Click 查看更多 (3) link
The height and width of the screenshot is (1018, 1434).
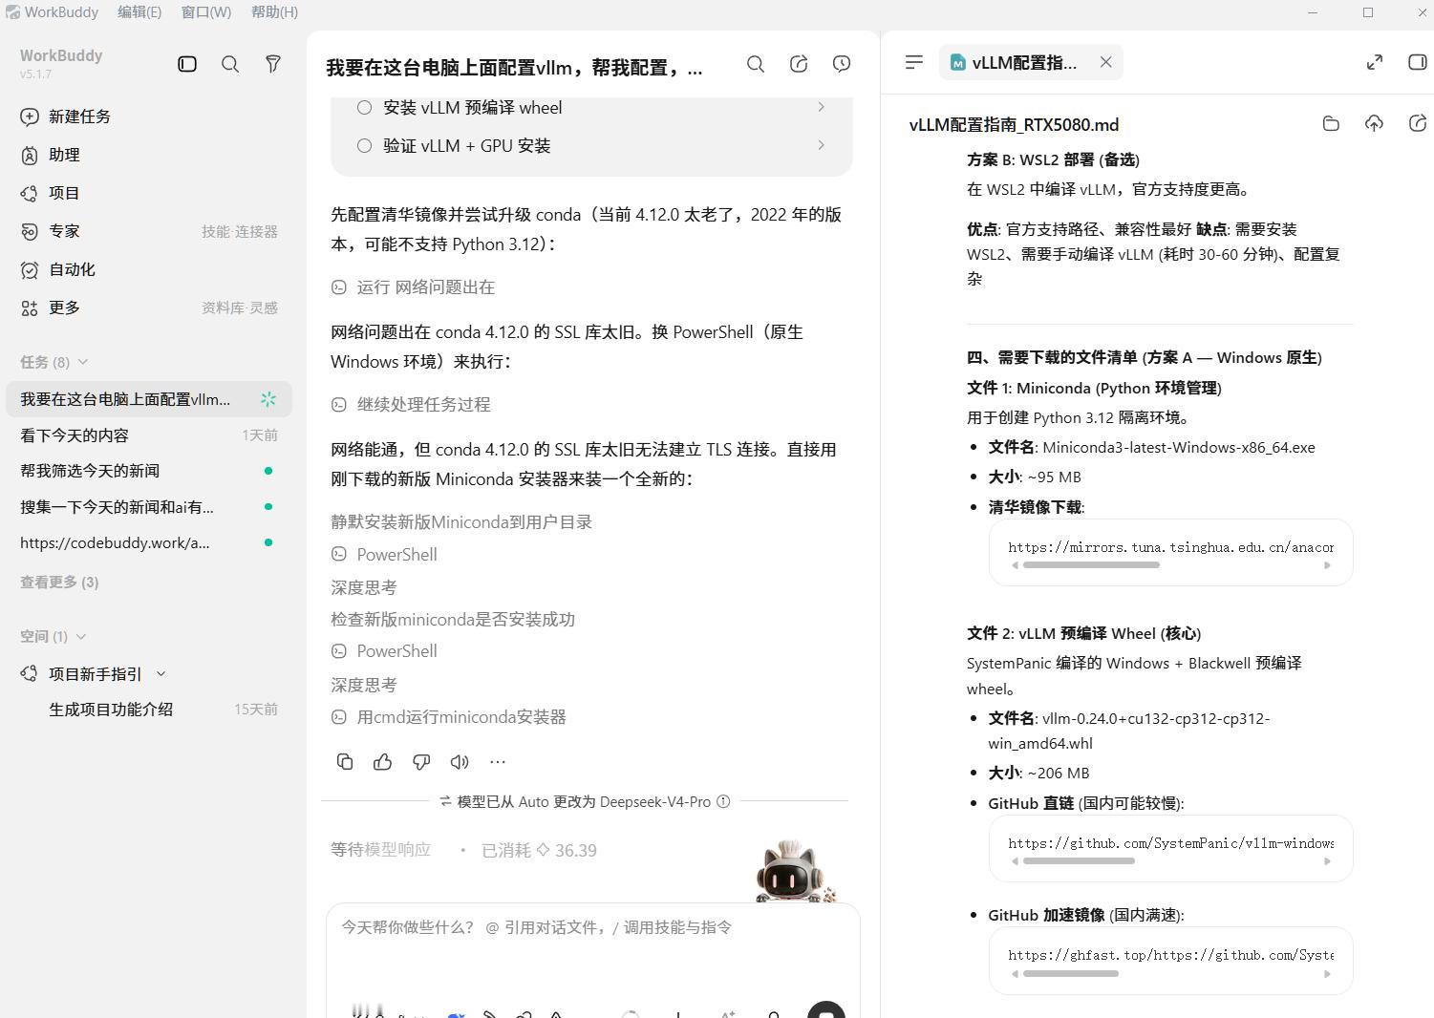click(x=59, y=582)
